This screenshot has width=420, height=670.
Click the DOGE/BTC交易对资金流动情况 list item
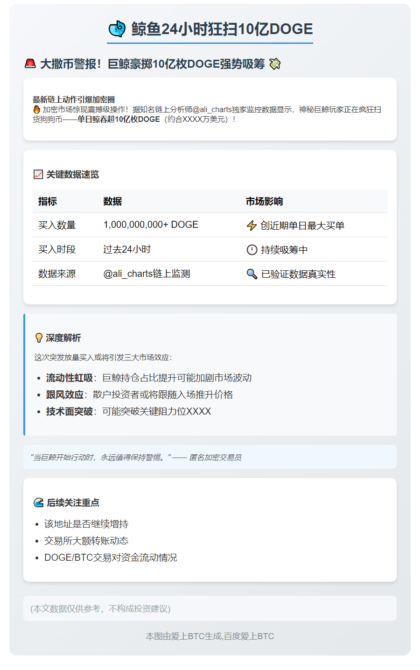pos(111,557)
